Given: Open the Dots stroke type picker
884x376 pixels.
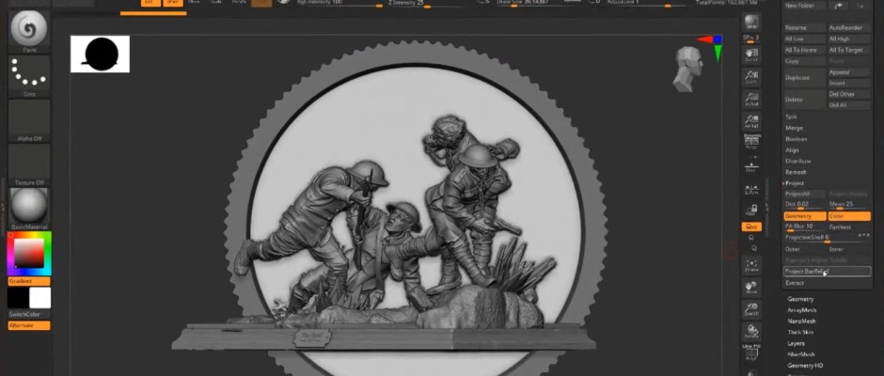Looking at the screenshot, I should point(28,75).
